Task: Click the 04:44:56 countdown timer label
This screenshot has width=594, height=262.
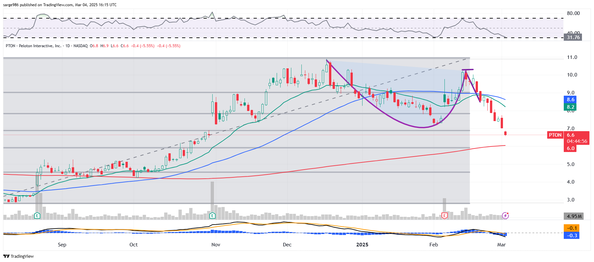Action: pyautogui.click(x=577, y=141)
